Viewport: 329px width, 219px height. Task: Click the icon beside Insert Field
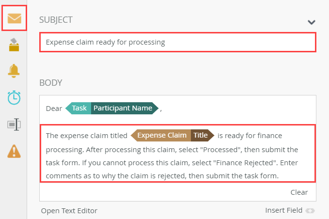[x=310, y=211]
